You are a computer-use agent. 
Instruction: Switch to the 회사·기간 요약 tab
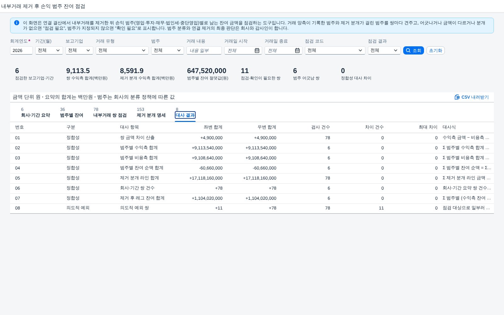pos(36,115)
